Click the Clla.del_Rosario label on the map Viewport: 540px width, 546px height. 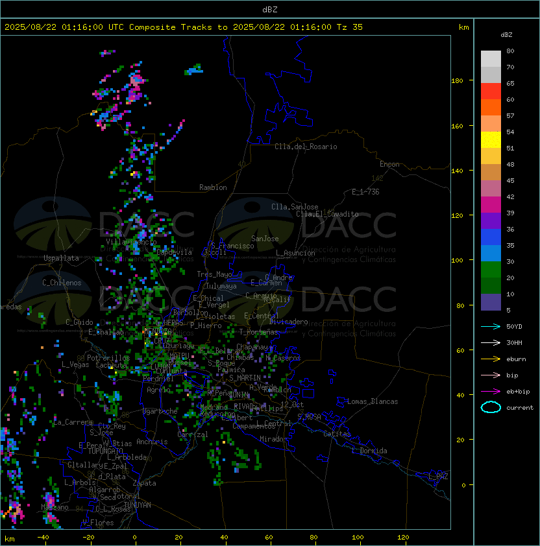click(306, 147)
